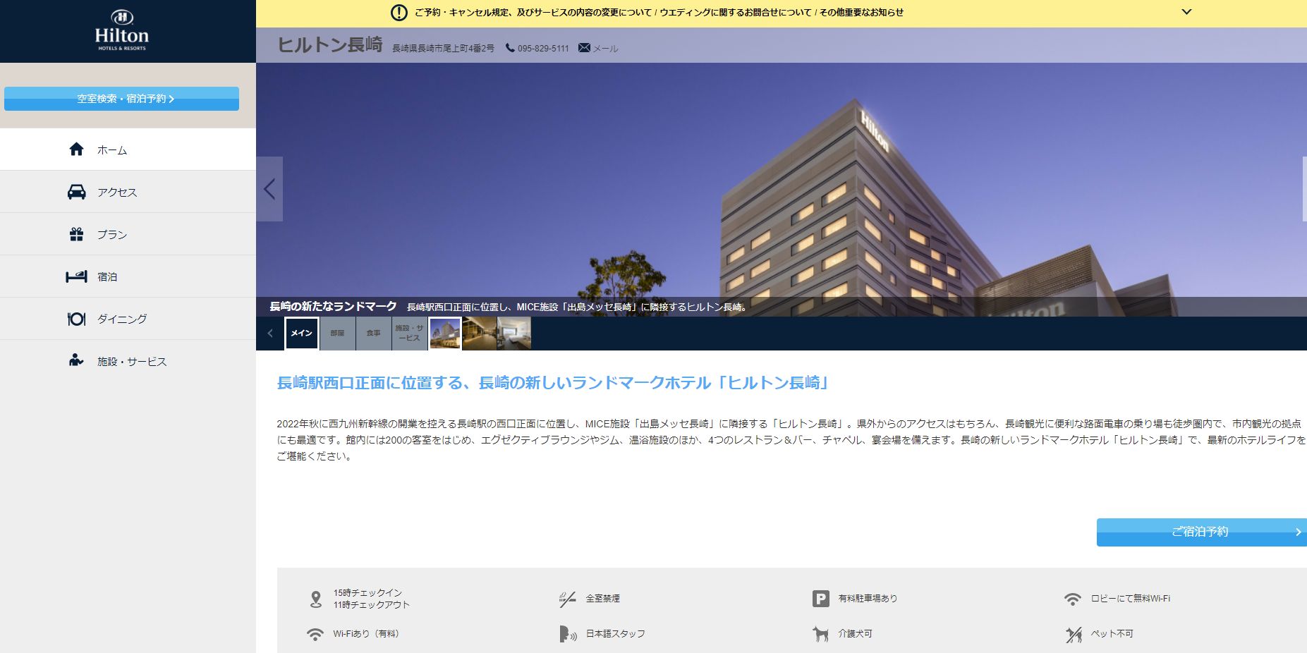Select the メイン gallery tab

click(302, 334)
